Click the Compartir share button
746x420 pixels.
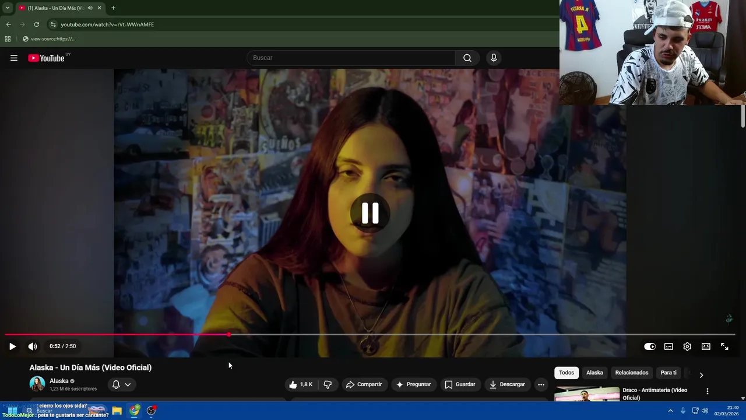coord(364,384)
